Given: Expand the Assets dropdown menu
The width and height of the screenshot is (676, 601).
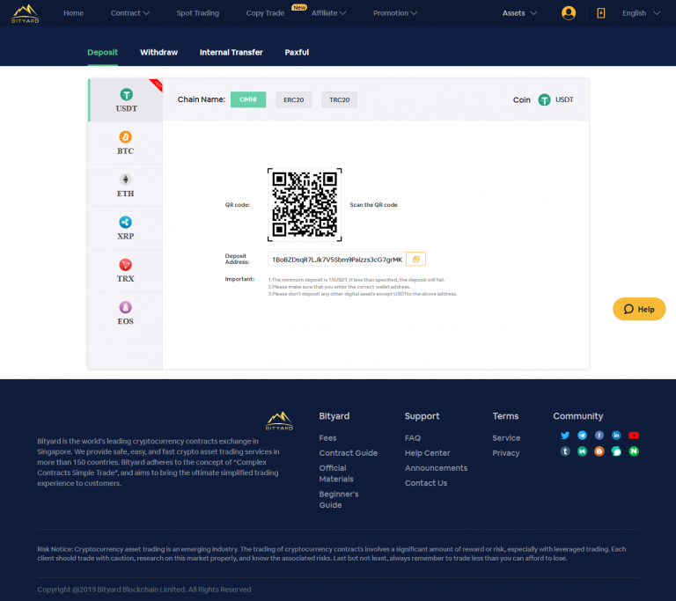Looking at the screenshot, I should tap(519, 13).
